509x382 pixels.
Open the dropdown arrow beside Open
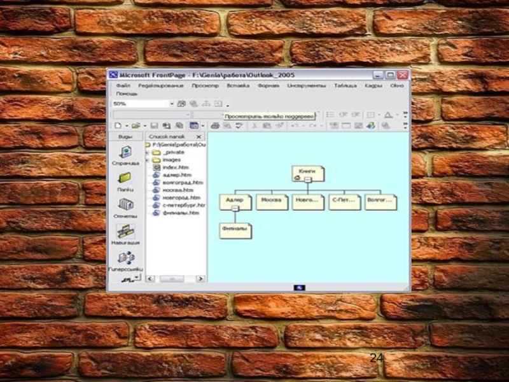(x=145, y=125)
